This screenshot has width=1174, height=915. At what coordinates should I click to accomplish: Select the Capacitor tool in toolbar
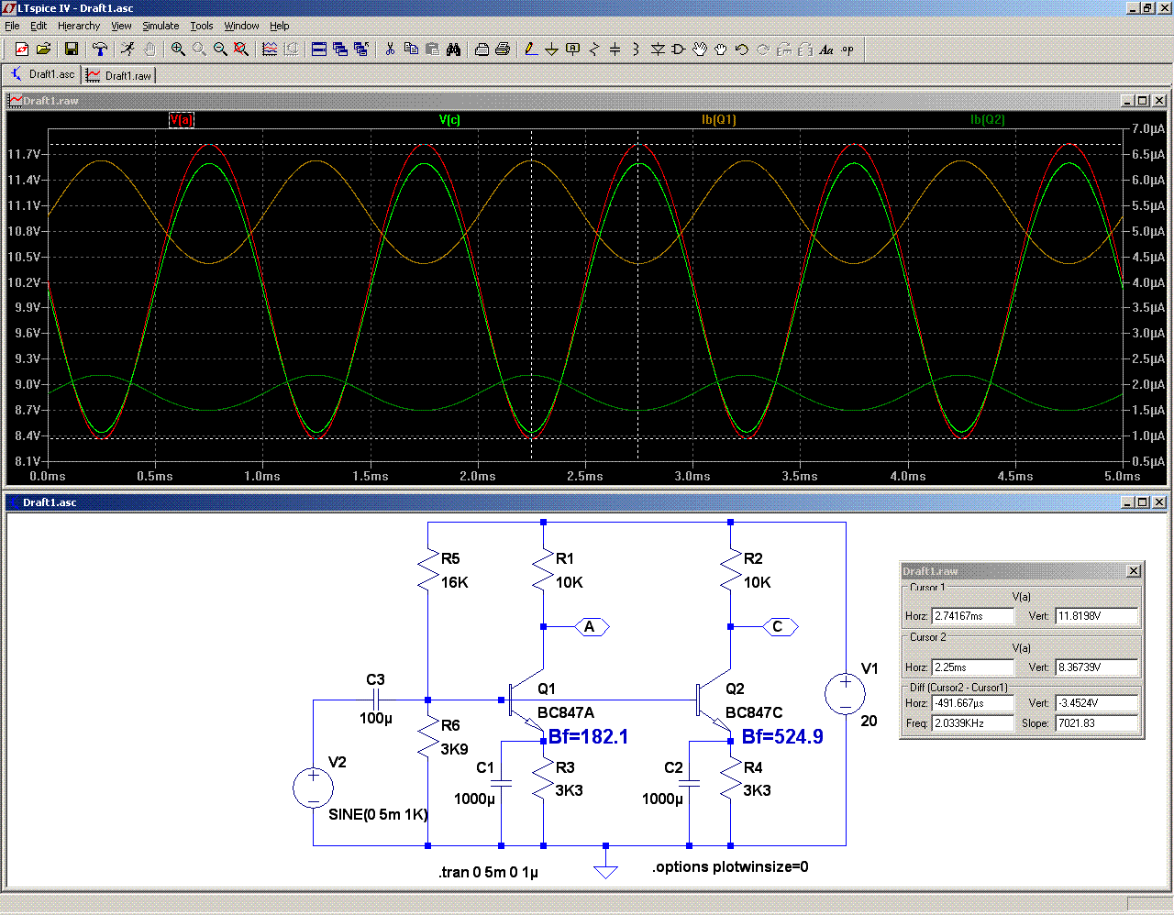pyautogui.click(x=615, y=50)
